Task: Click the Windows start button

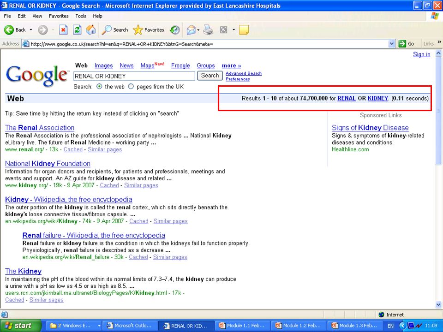Action: click(21, 326)
